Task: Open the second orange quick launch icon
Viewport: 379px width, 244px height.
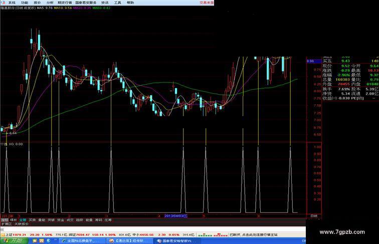Action: point(42,241)
